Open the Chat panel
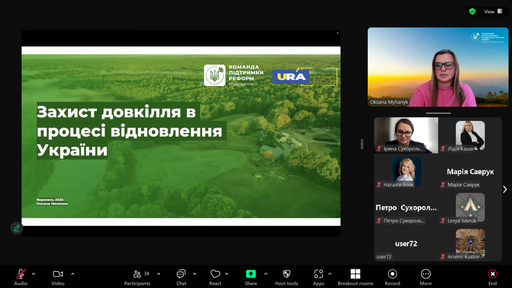 [x=181, y=274]
